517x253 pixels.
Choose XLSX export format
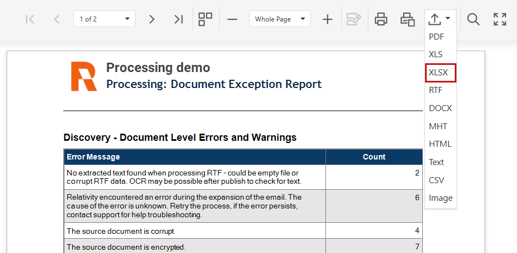[441, 73]
